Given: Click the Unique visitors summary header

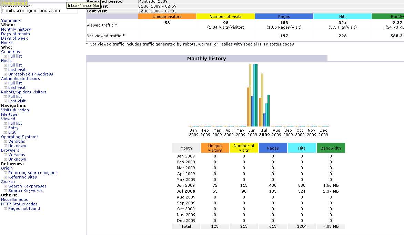Looking at the screenshot, I should (167, 17).
